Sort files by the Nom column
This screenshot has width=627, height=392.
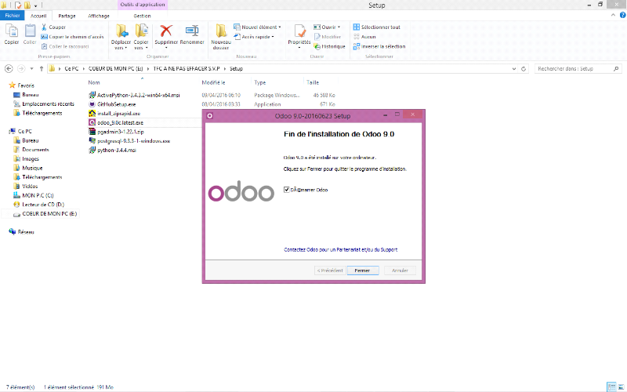(x=94, y=82)
